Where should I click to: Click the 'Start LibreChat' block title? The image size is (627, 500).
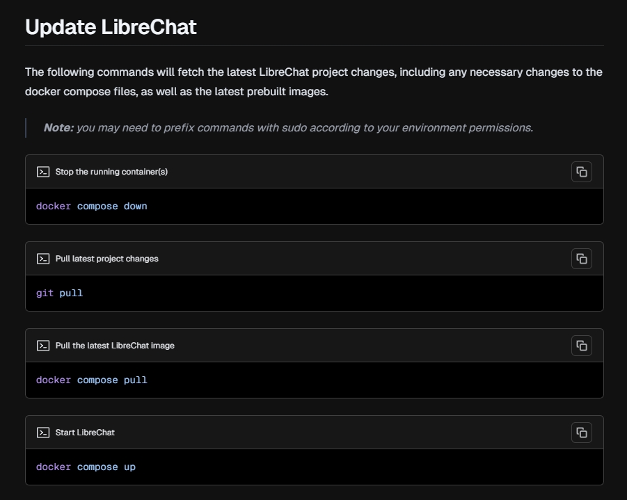click(x=85, y=433)
